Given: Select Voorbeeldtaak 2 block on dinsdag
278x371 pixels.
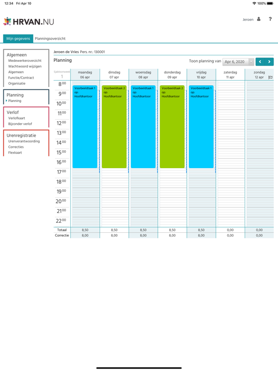Looking at the screenshot, I should tap(114, 127).
